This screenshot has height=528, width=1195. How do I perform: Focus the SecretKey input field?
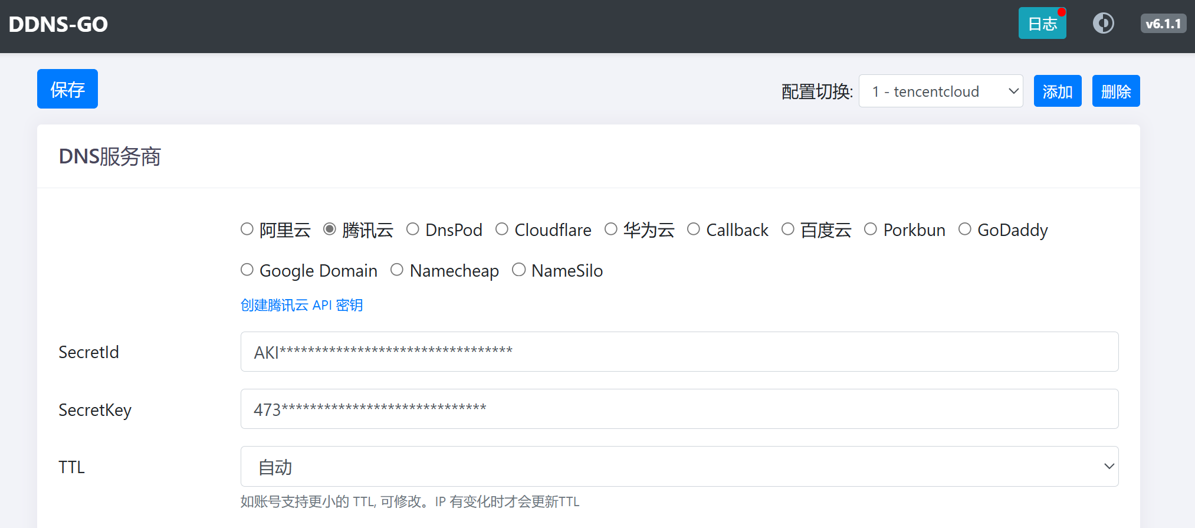click(x=679, y=409)
